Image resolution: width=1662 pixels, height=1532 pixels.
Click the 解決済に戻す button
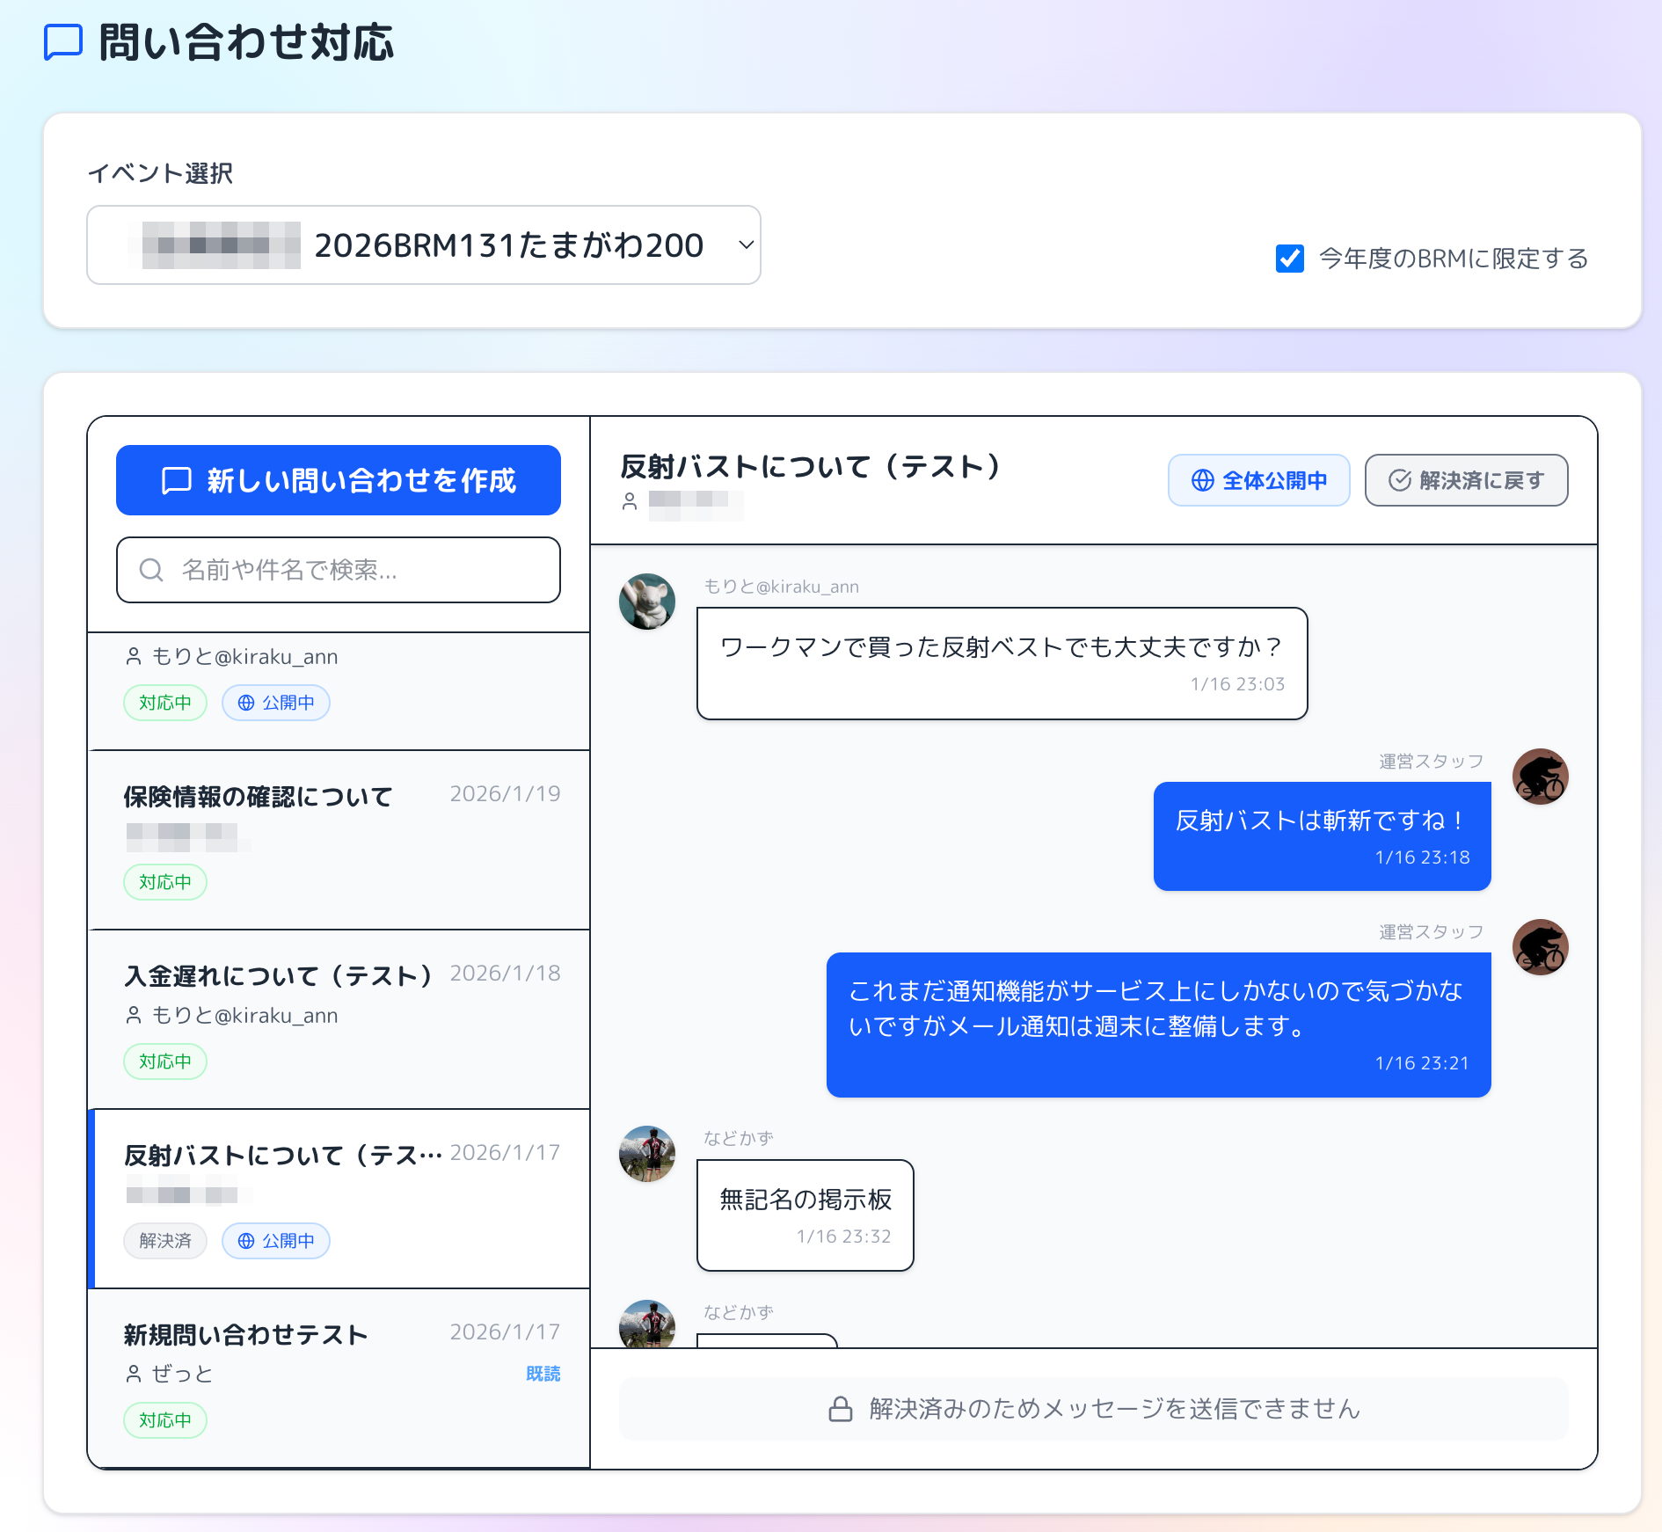1466,480
